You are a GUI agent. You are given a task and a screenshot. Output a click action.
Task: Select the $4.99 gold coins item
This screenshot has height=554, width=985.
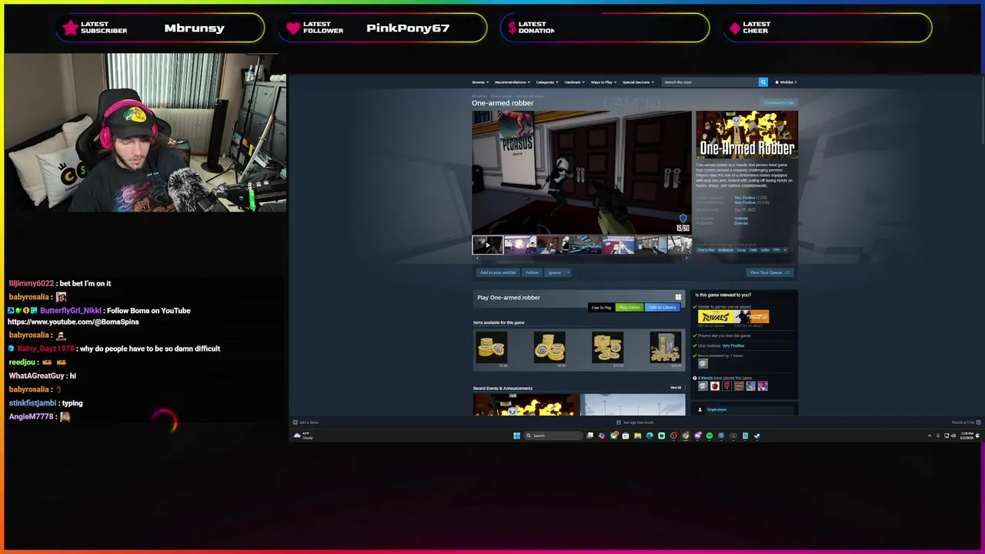[491, 348]
